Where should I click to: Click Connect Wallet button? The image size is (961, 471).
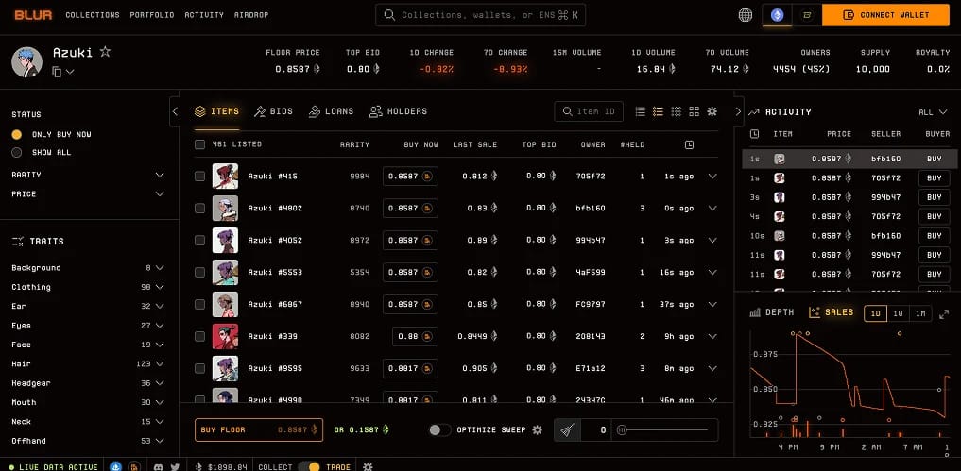[x=885, y=15]
